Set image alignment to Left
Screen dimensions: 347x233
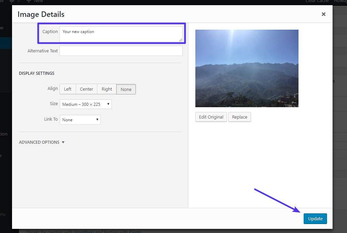[x=68, y=89]
